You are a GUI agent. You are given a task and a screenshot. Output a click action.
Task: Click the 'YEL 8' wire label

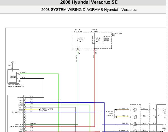(x=125, y=116)
